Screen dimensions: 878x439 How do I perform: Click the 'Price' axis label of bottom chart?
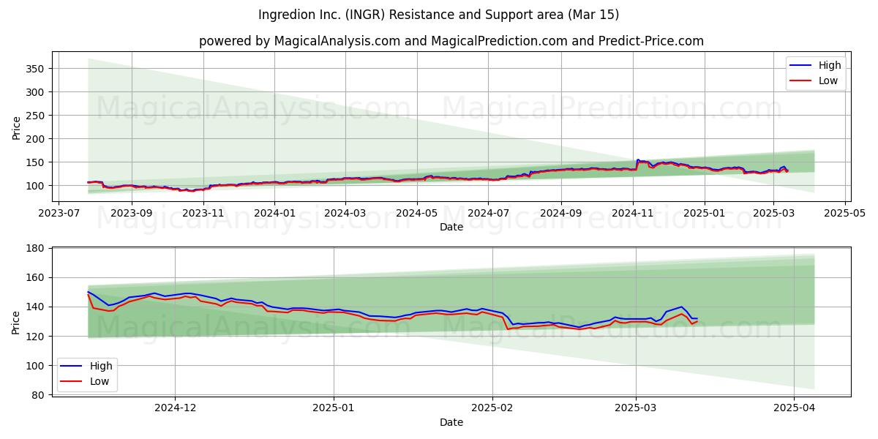[x=17, y=322]
